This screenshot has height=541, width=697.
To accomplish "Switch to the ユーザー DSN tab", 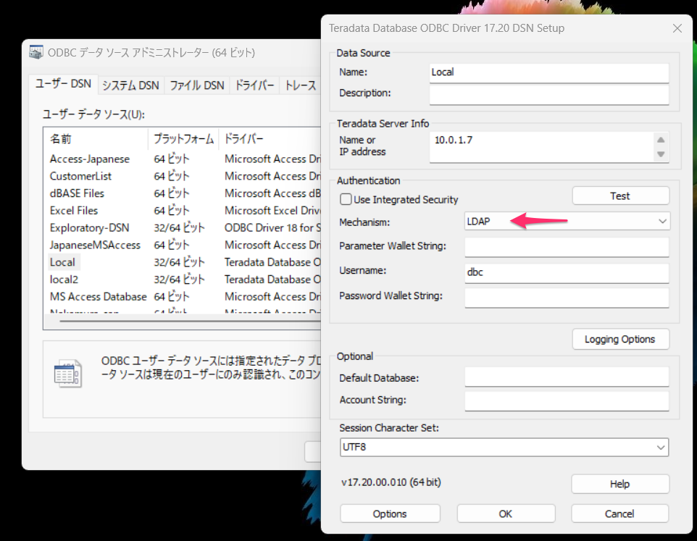I will pos(63,84).
